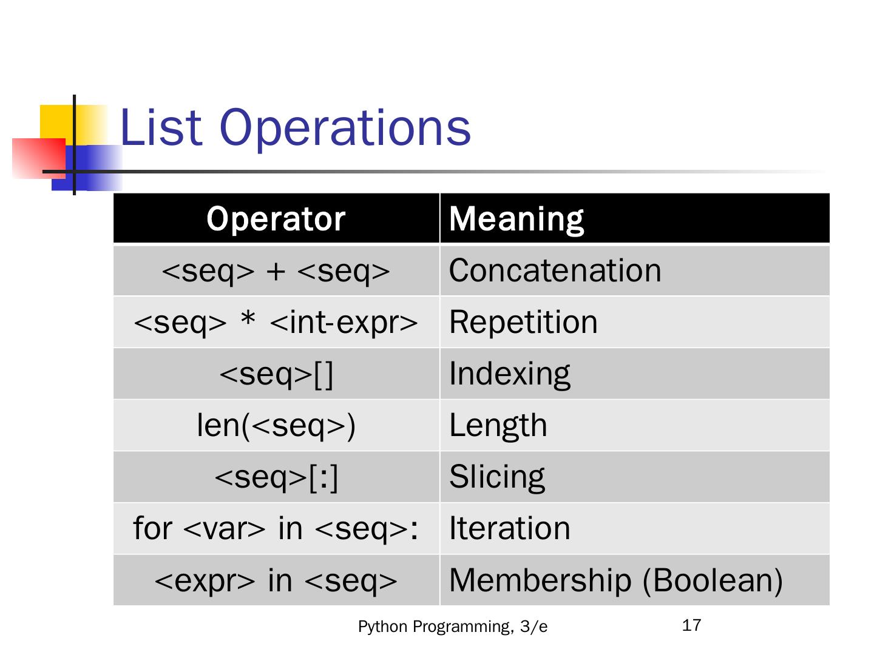Select the "<seq>[]" operator cell
Image resolution: width=874 pixels, height=655 pixels.
(276, 374)
